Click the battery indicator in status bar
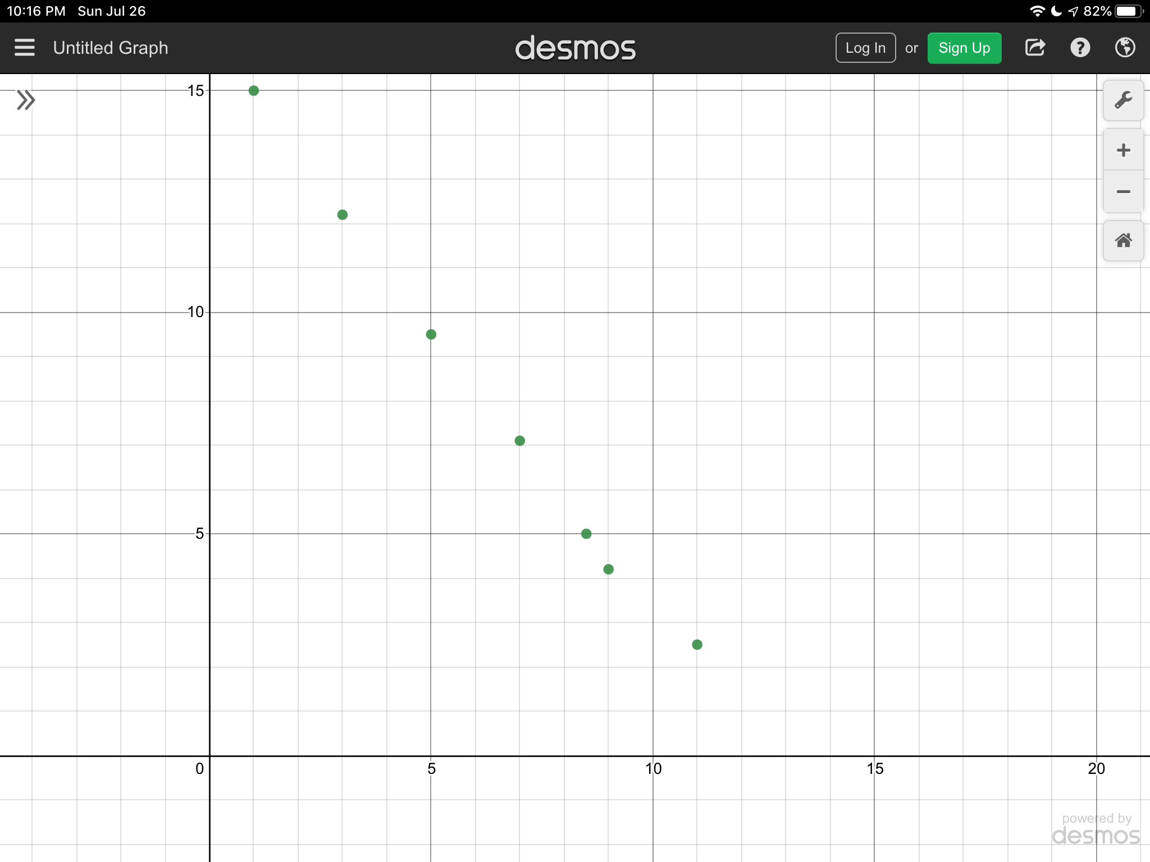Viewport: 1150px width, 862px height. pos(1129,11)
